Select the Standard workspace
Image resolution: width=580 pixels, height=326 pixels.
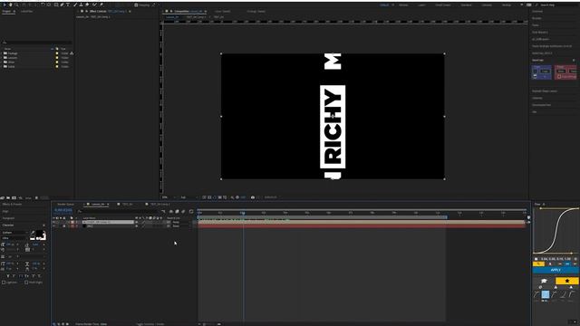pos(466,5)
